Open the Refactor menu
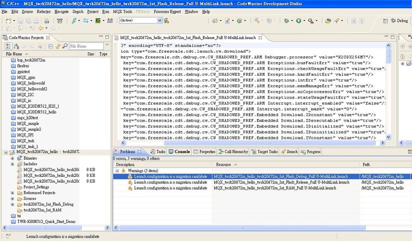Image resolution: width=412 pixels, height=241 pixels. pos(44,12)
